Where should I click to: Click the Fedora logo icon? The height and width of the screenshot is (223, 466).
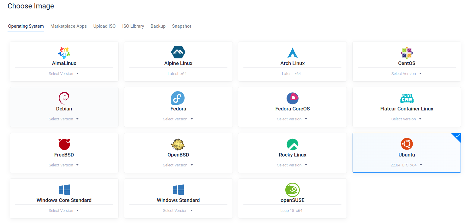(x=178, y=98)
